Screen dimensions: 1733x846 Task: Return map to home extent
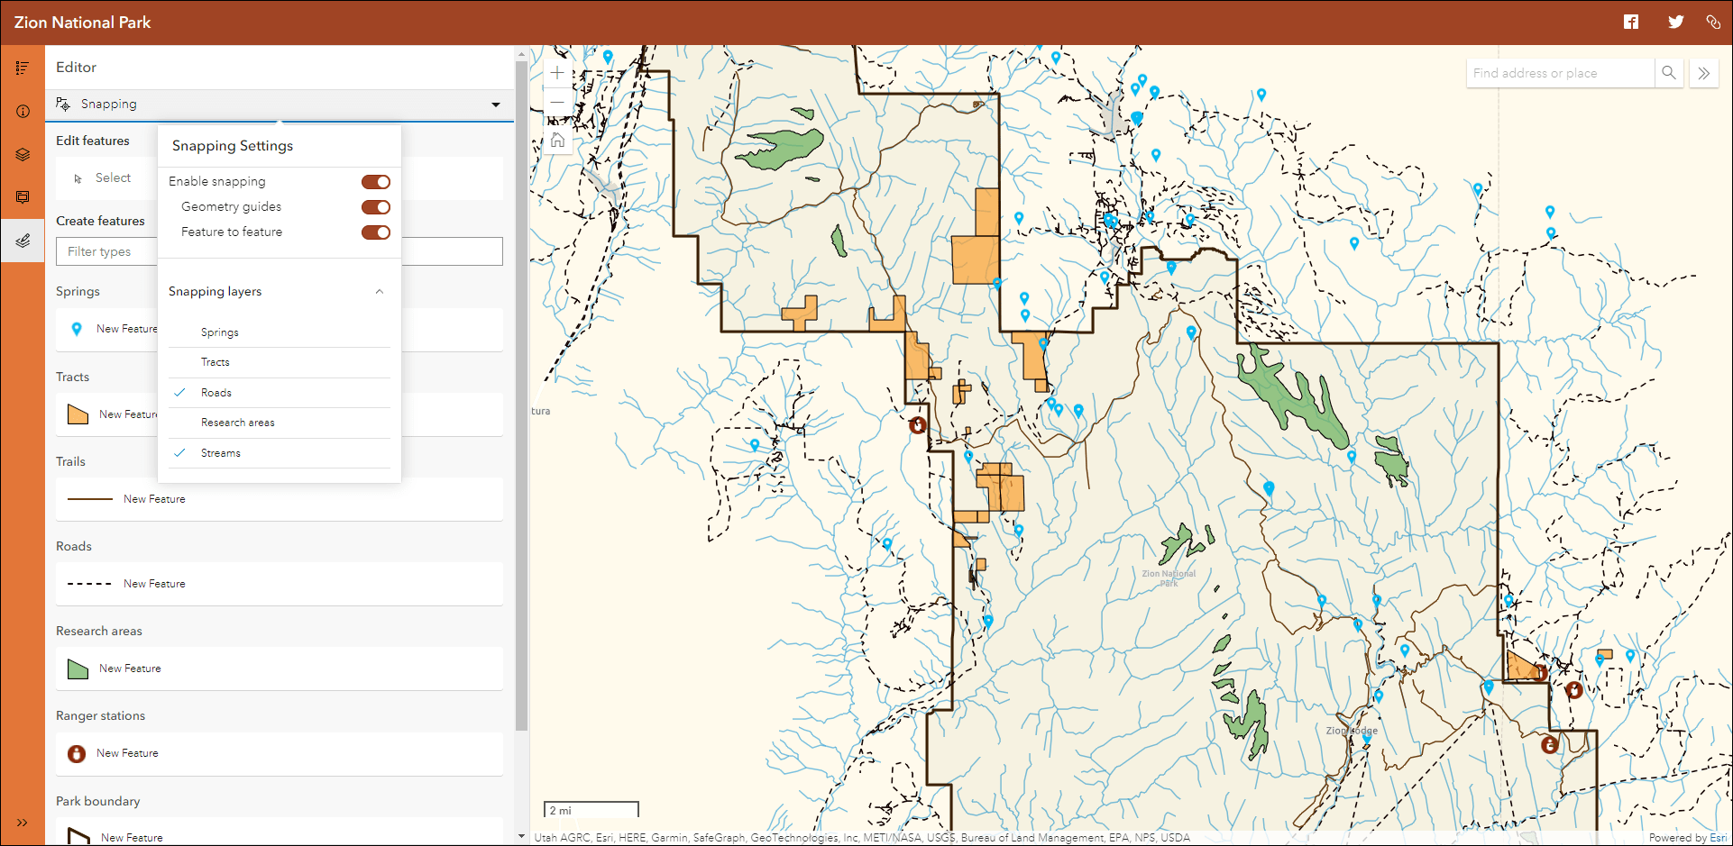(x=557, y=140)
